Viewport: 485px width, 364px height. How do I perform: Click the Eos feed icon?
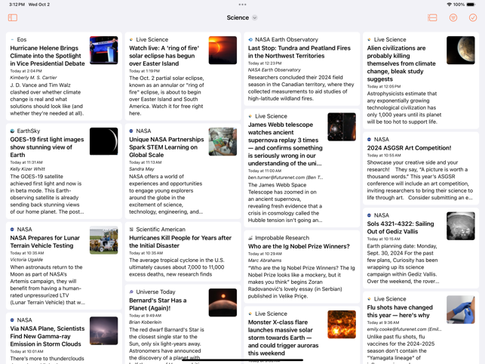point(13,40)
